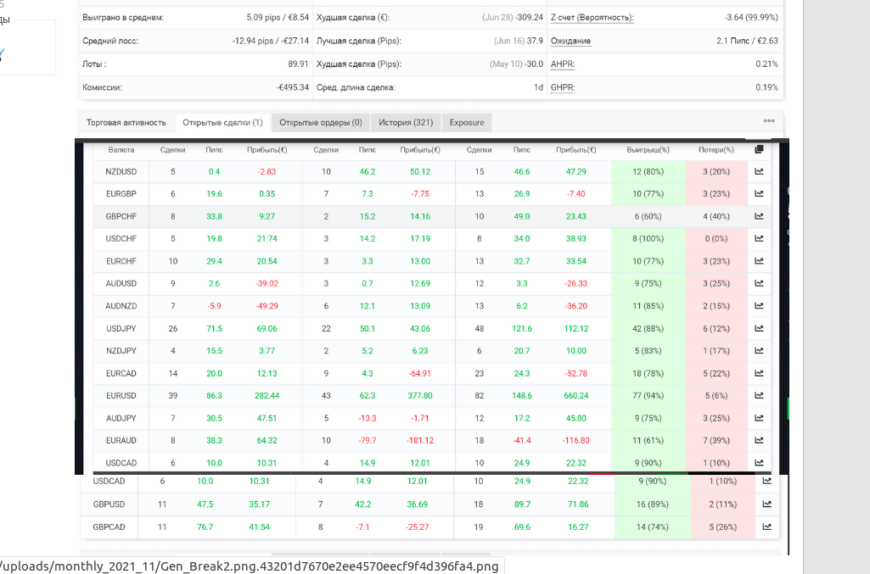Open the chart icon for EURGBP row
The height and width of the screenshot is (574, 870).
[759, 194]
